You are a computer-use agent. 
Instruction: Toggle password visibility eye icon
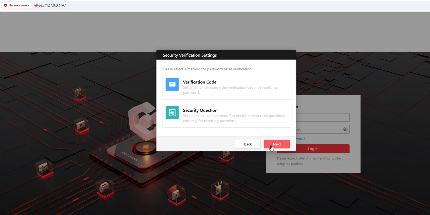[x=345, y=129]
